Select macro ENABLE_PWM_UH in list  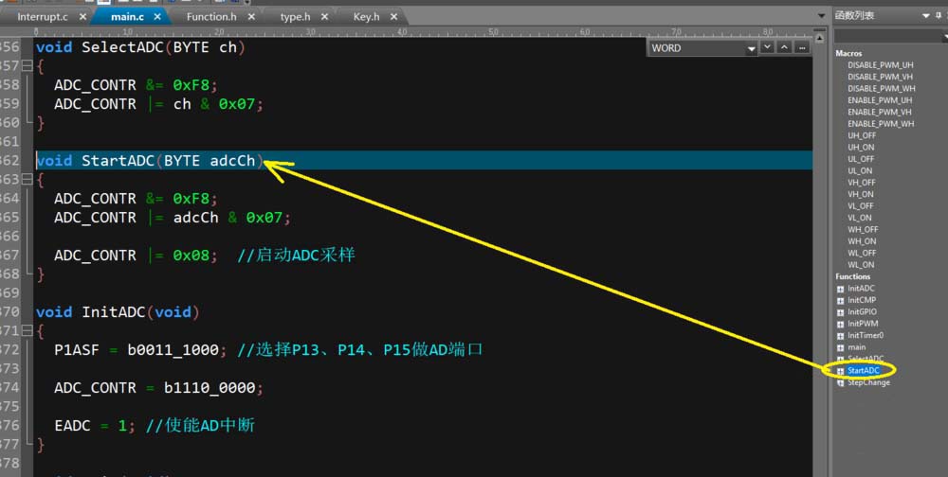point(880,100)
